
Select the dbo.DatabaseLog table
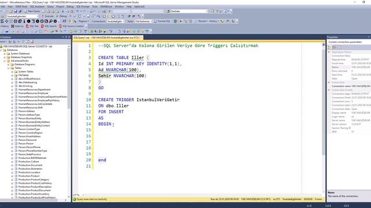[27, 82]
